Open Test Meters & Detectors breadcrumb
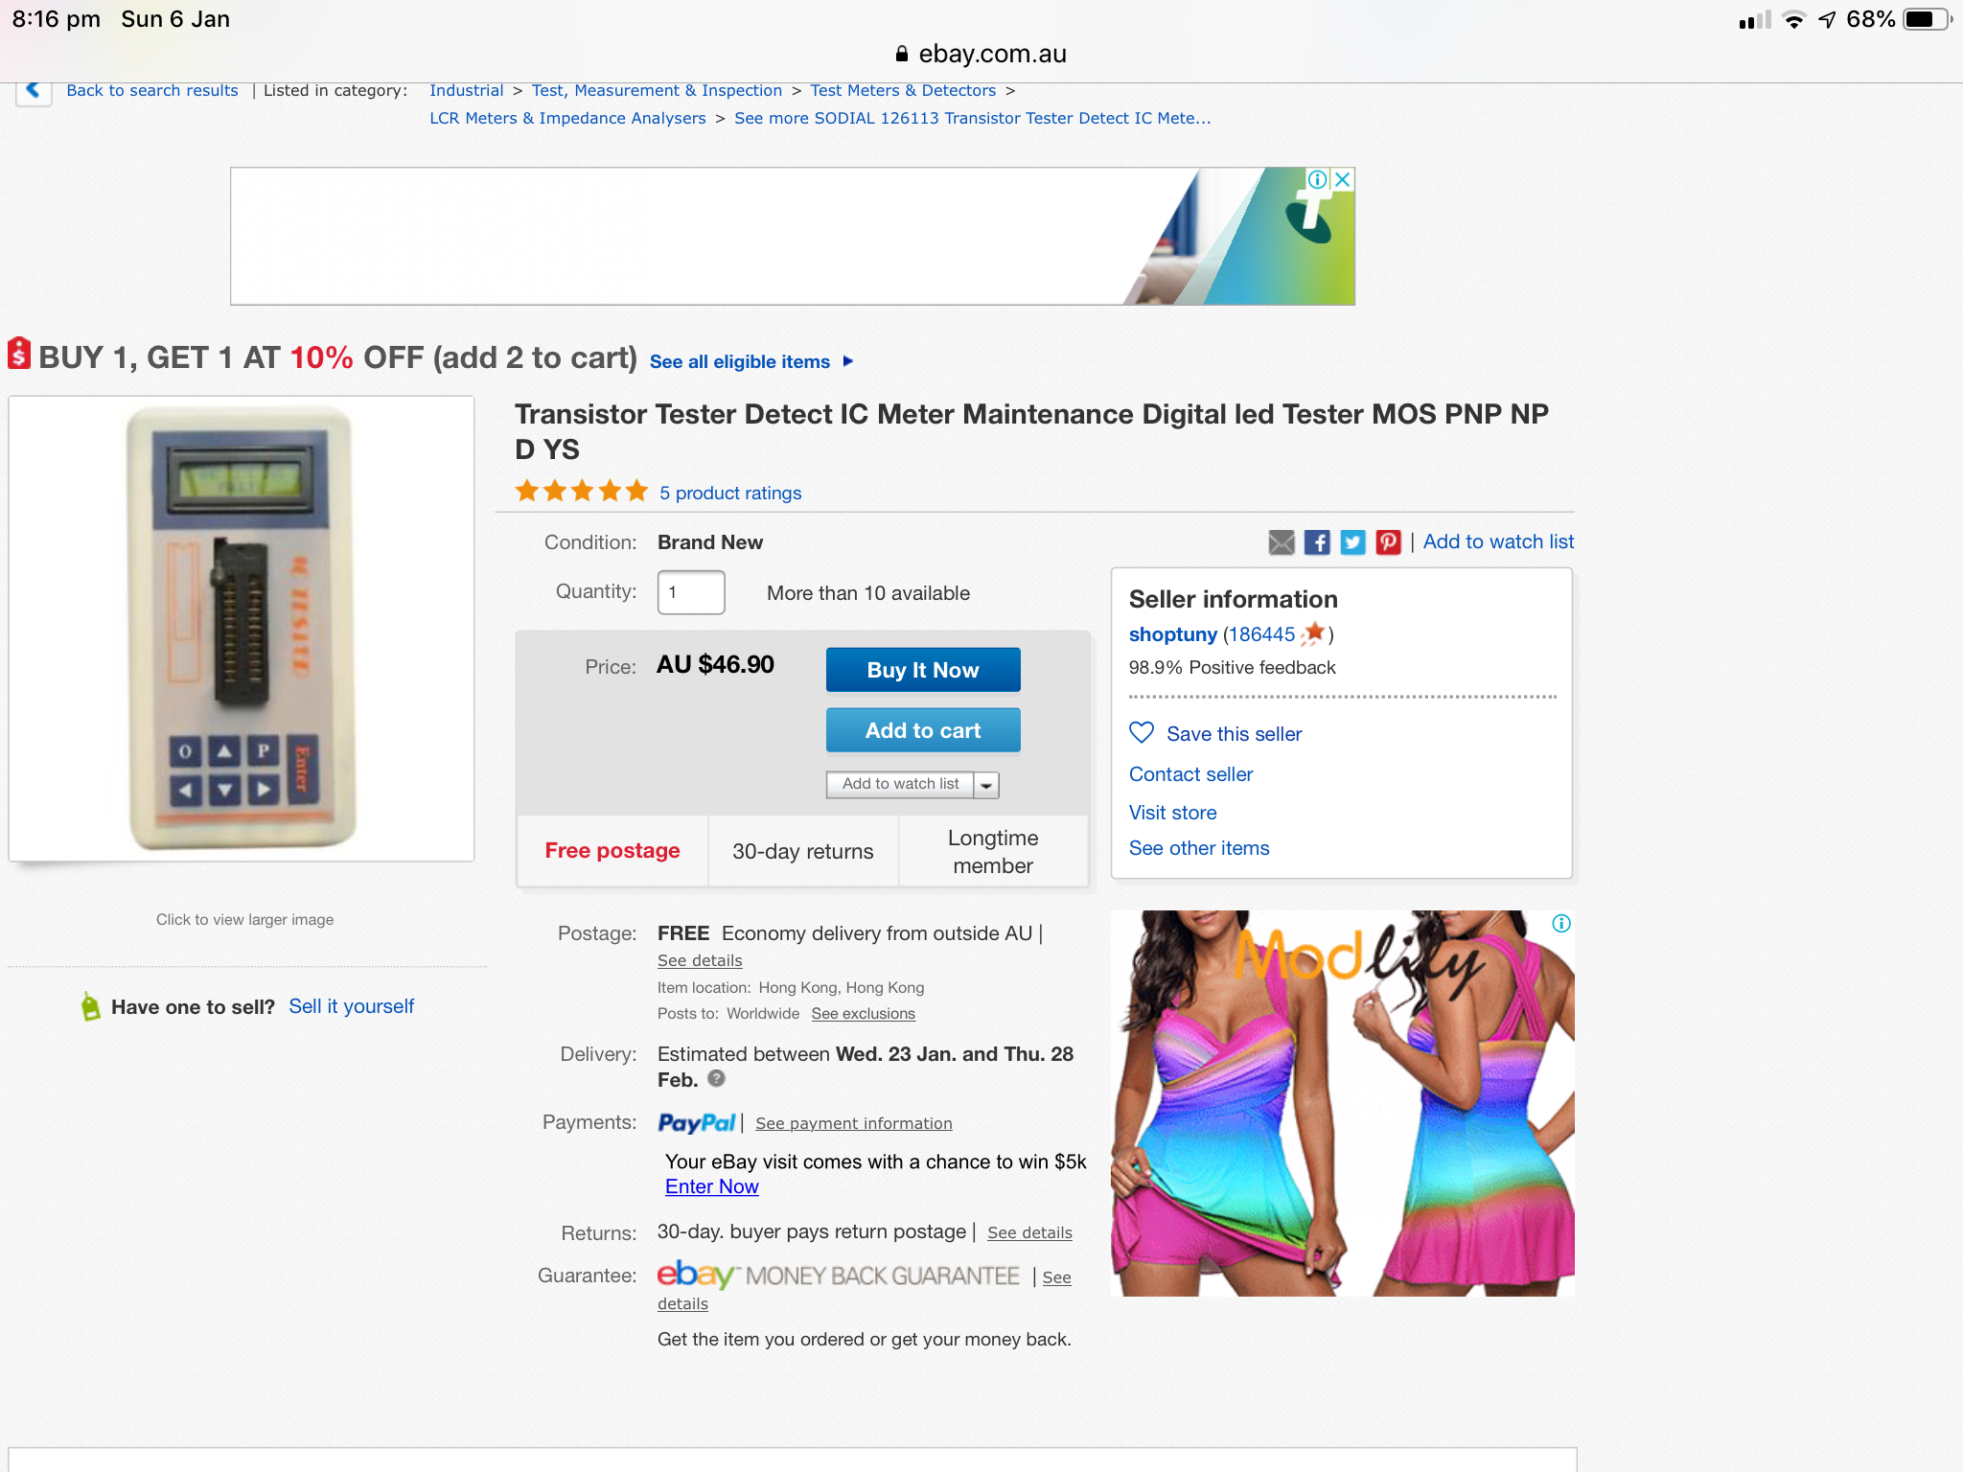The width and height of the screenshot is (1963, 1472). tap(903, 90)
